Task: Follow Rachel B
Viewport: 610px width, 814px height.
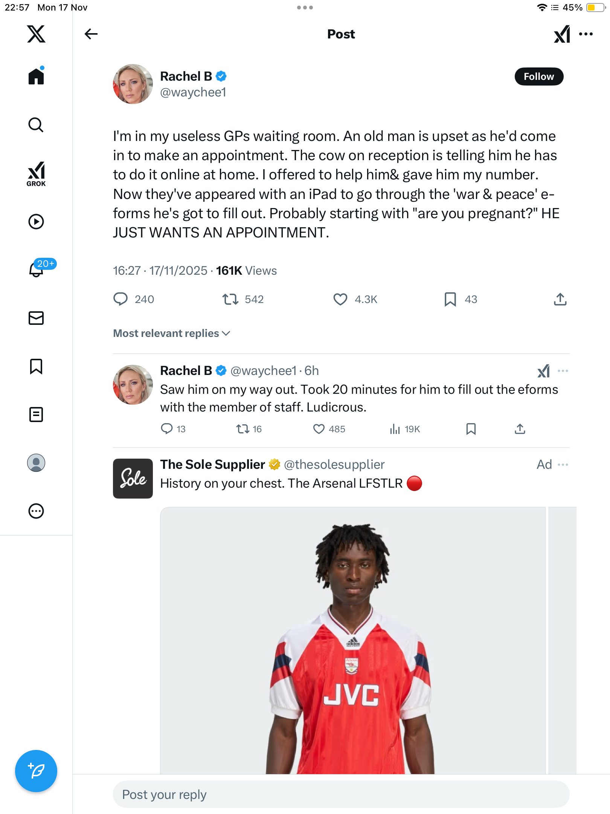Action: pyautogui.click(x=539, y=77)
